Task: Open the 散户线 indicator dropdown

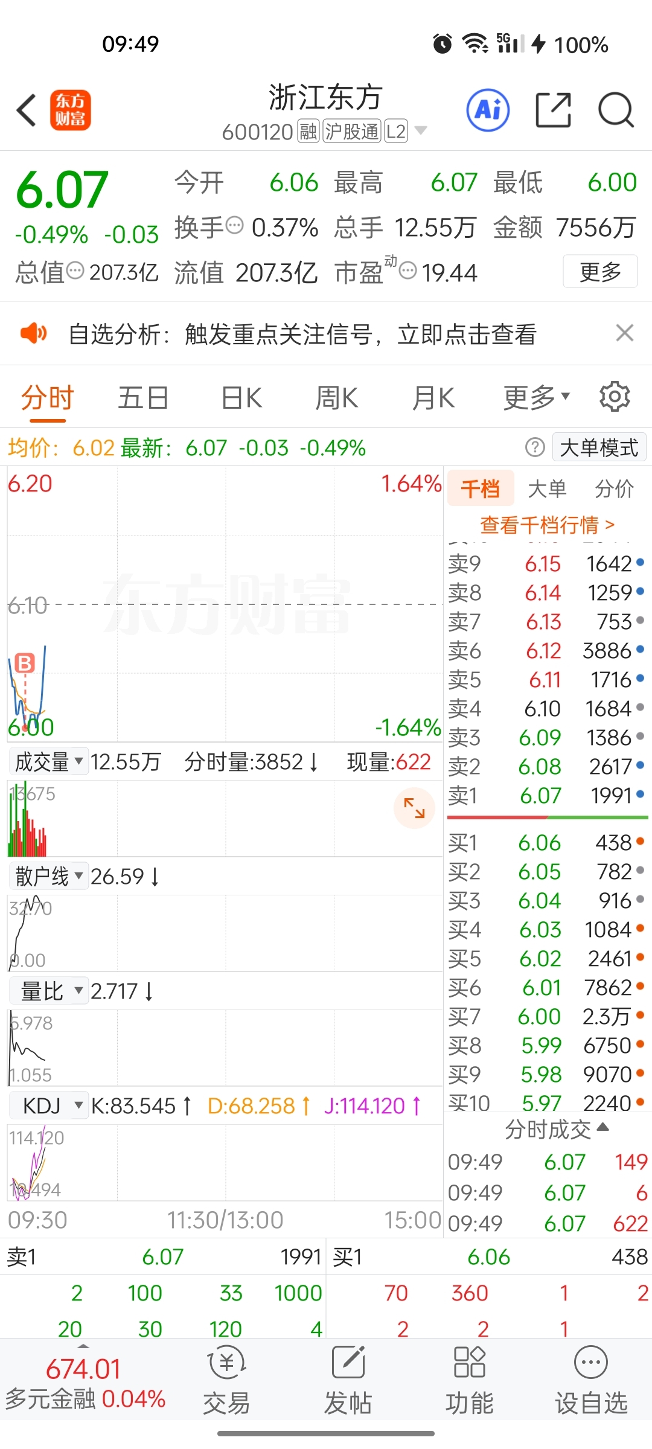Action: coord(48,876)
